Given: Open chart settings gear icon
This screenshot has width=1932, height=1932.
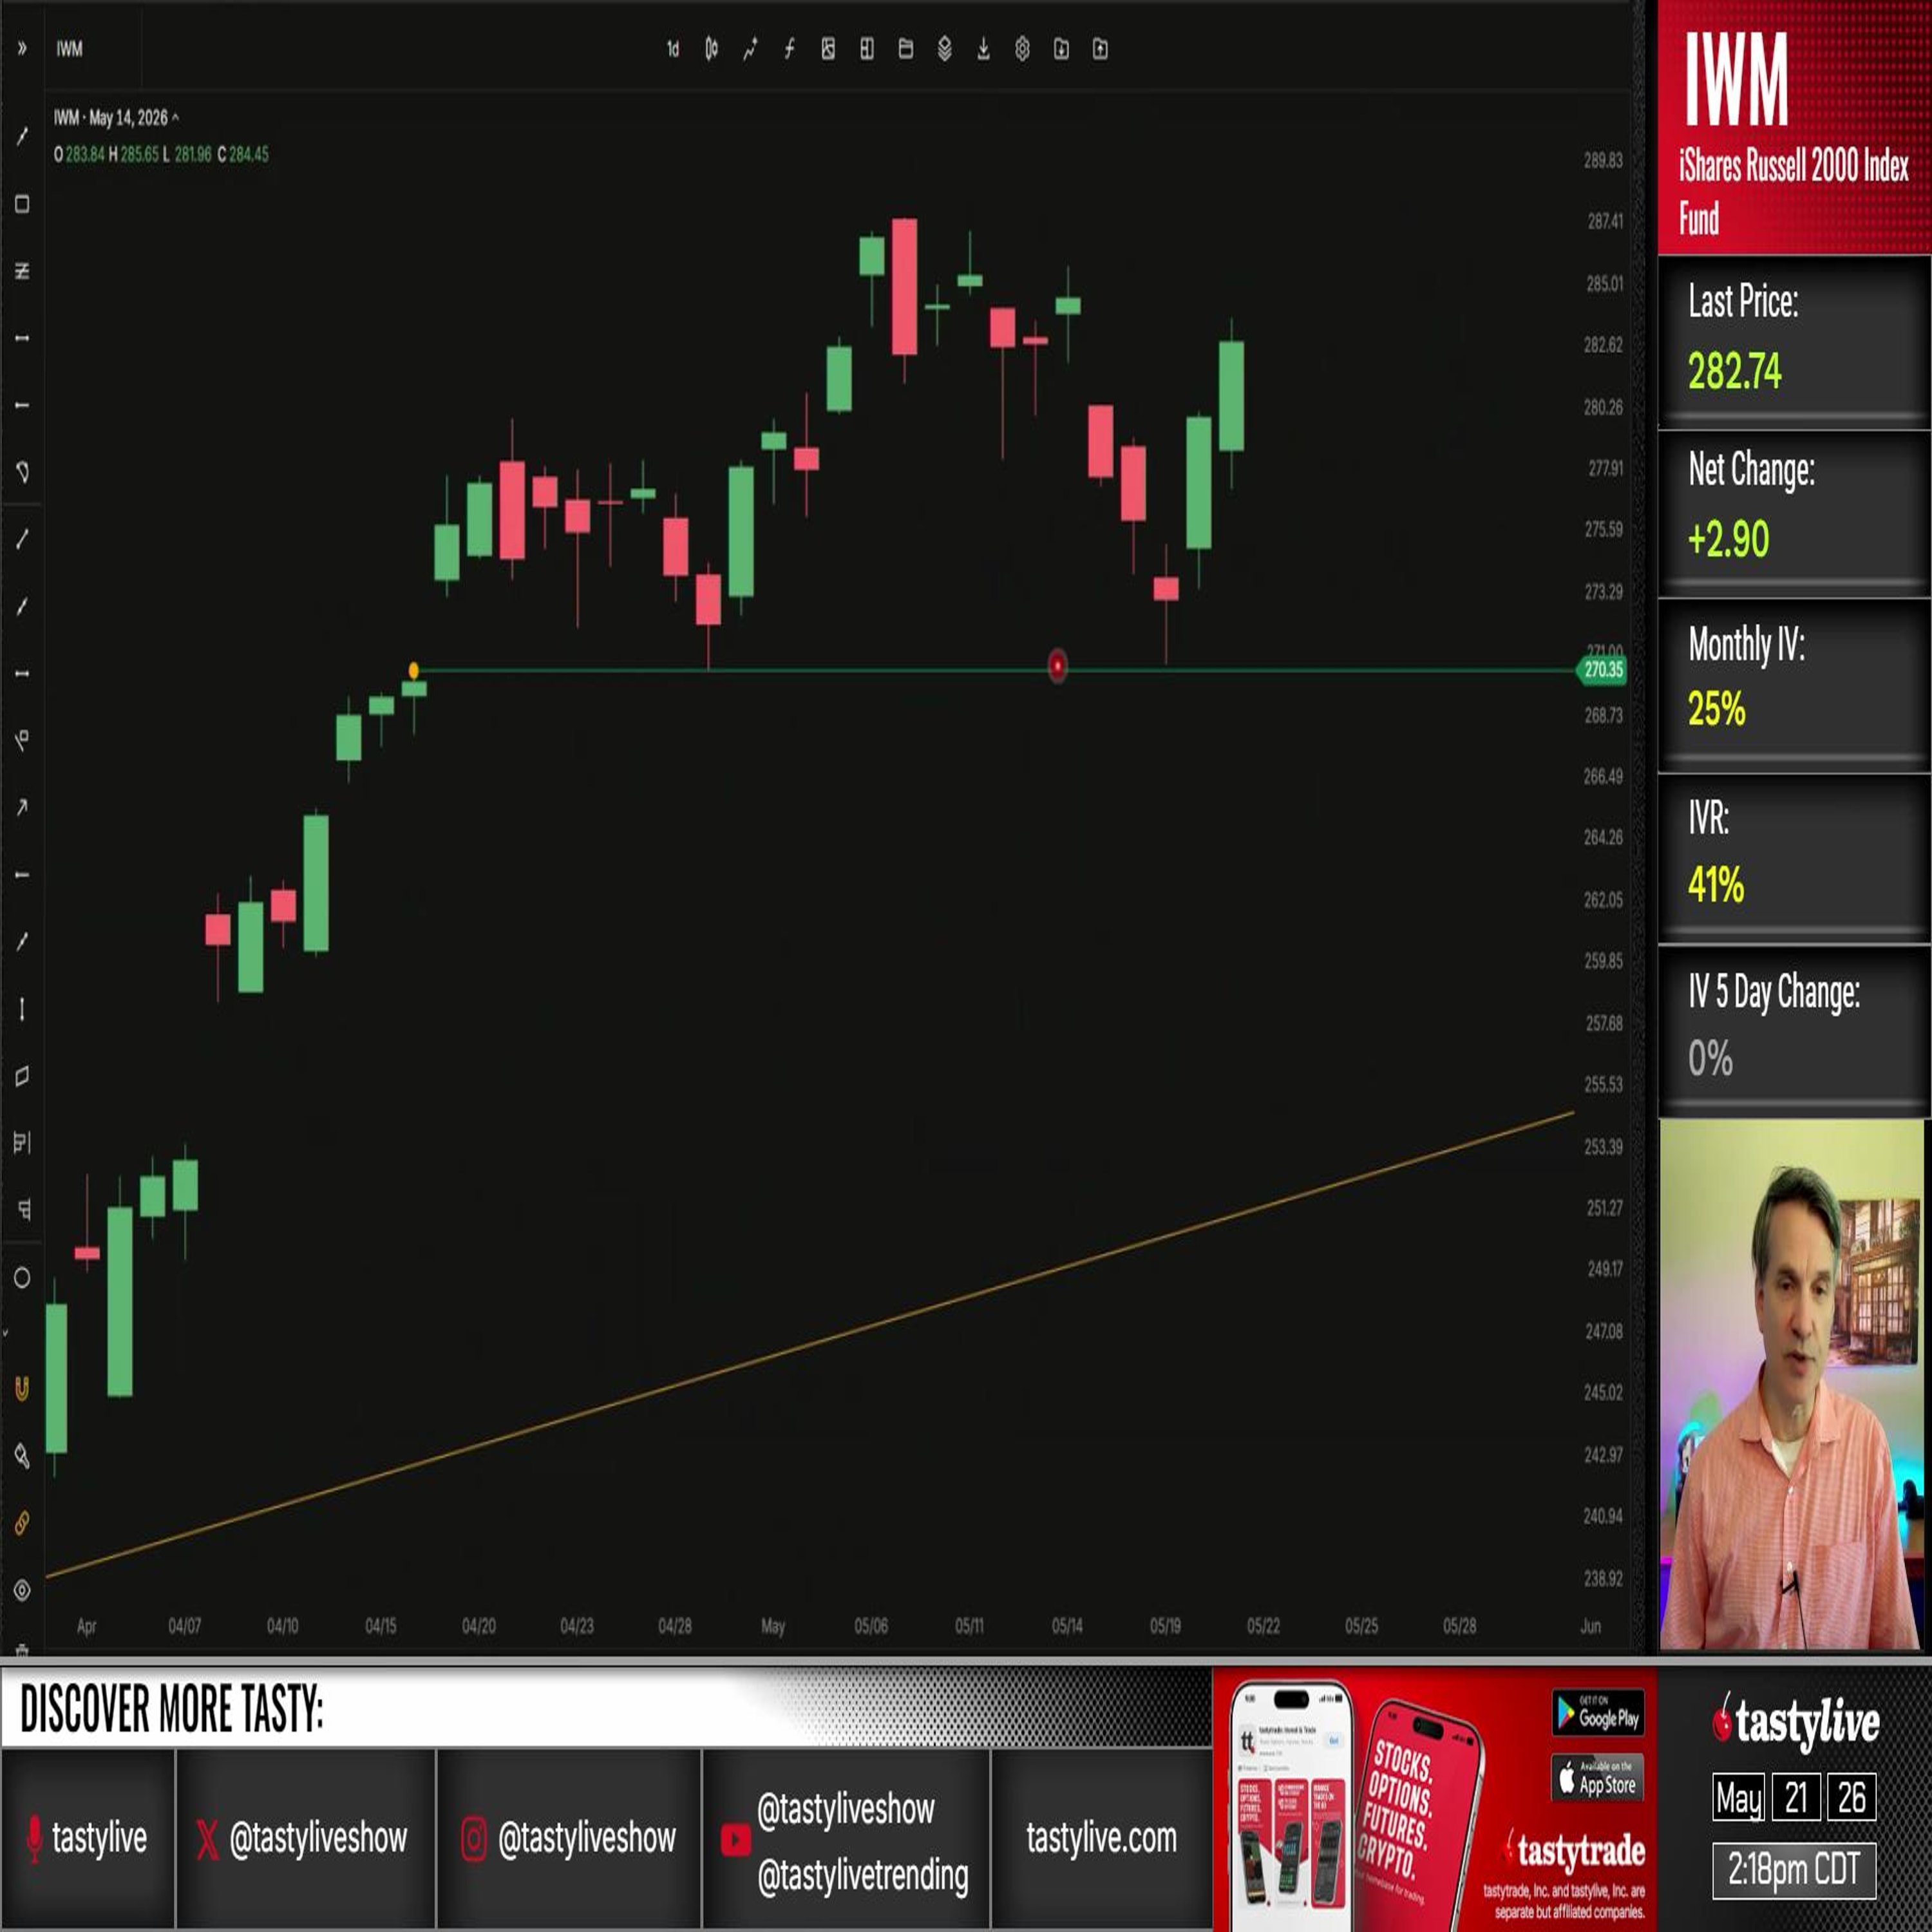Looking at the screenshot, I should coord(1022,49).
